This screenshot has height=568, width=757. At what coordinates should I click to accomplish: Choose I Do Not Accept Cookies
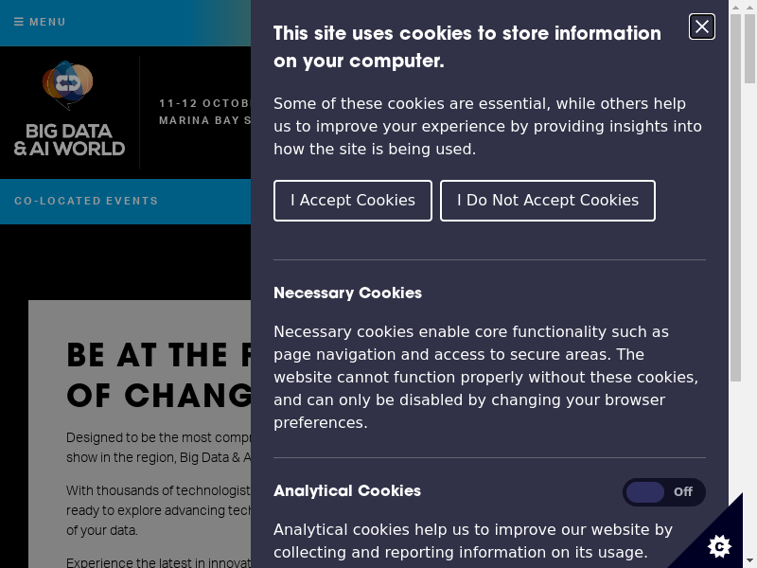coord(547,201)
